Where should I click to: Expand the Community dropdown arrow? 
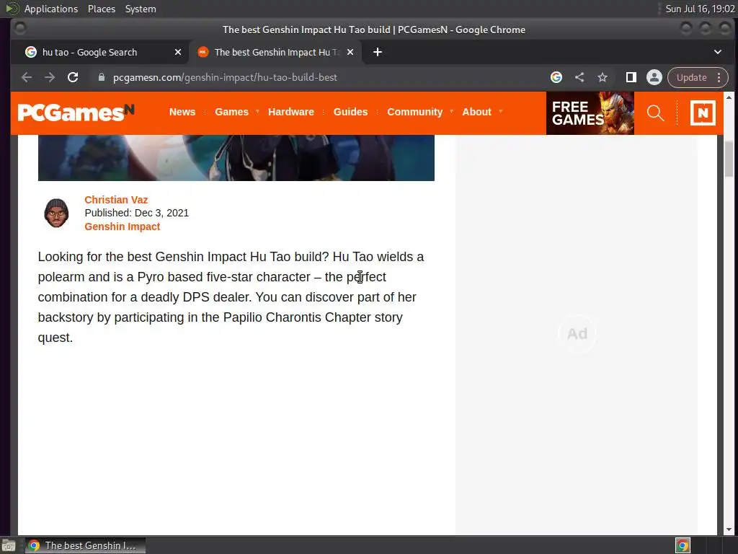point(451,112)
